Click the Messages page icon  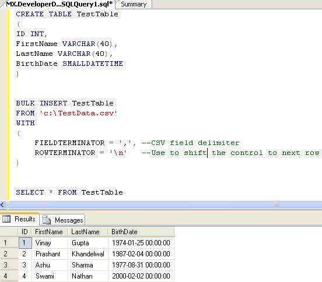(x=47, y=220)
